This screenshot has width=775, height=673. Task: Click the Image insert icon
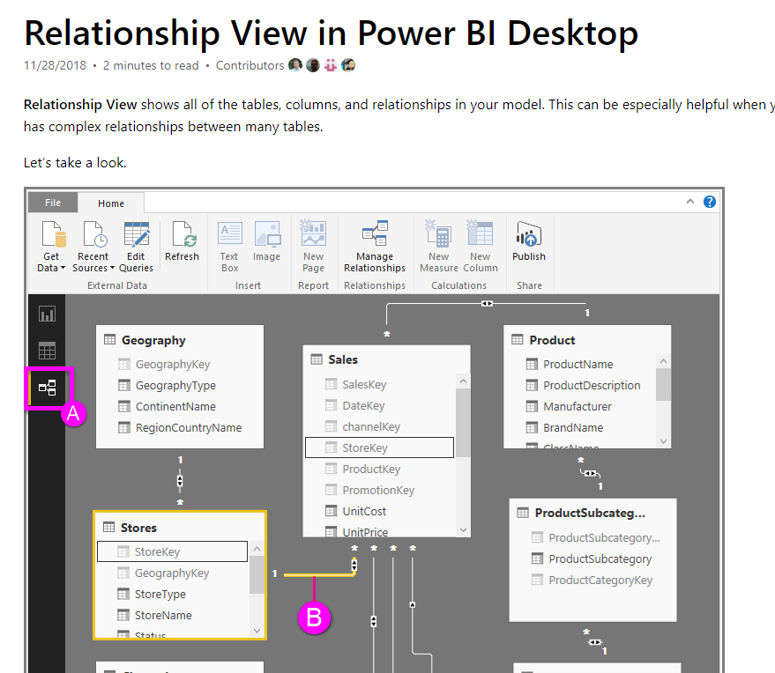click(267, 234)
